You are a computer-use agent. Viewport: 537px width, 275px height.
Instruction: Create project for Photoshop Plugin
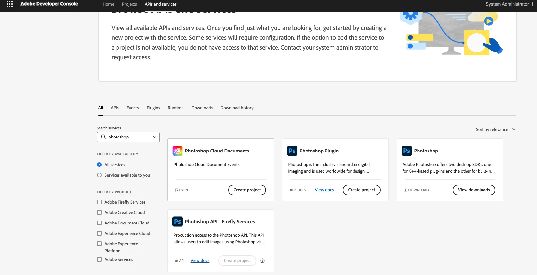(x=362, y=190)
